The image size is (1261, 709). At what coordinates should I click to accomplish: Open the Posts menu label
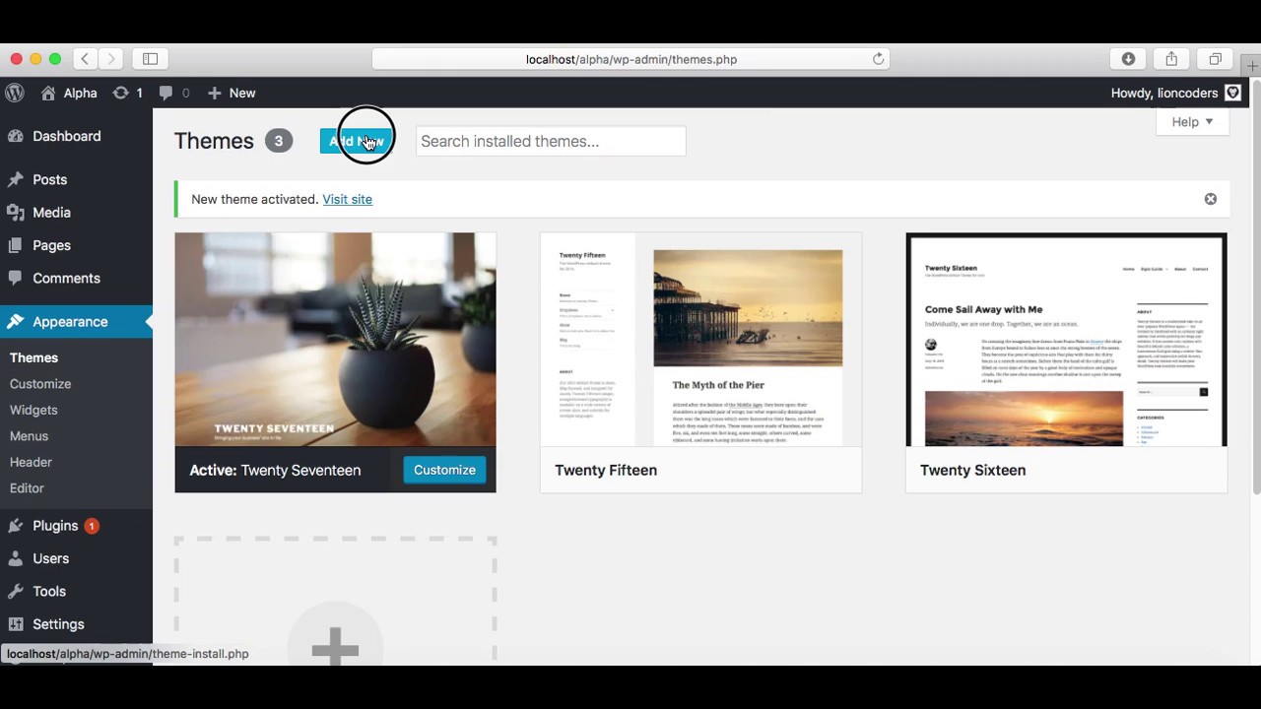click(x=49, y=179)
